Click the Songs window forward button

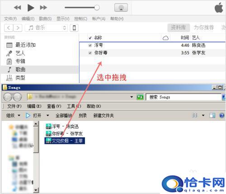click(x=17, y=97)
